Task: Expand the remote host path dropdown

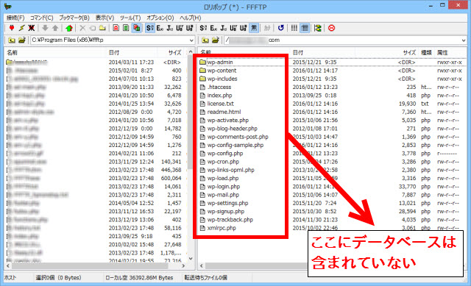Action: pos(464,40)
